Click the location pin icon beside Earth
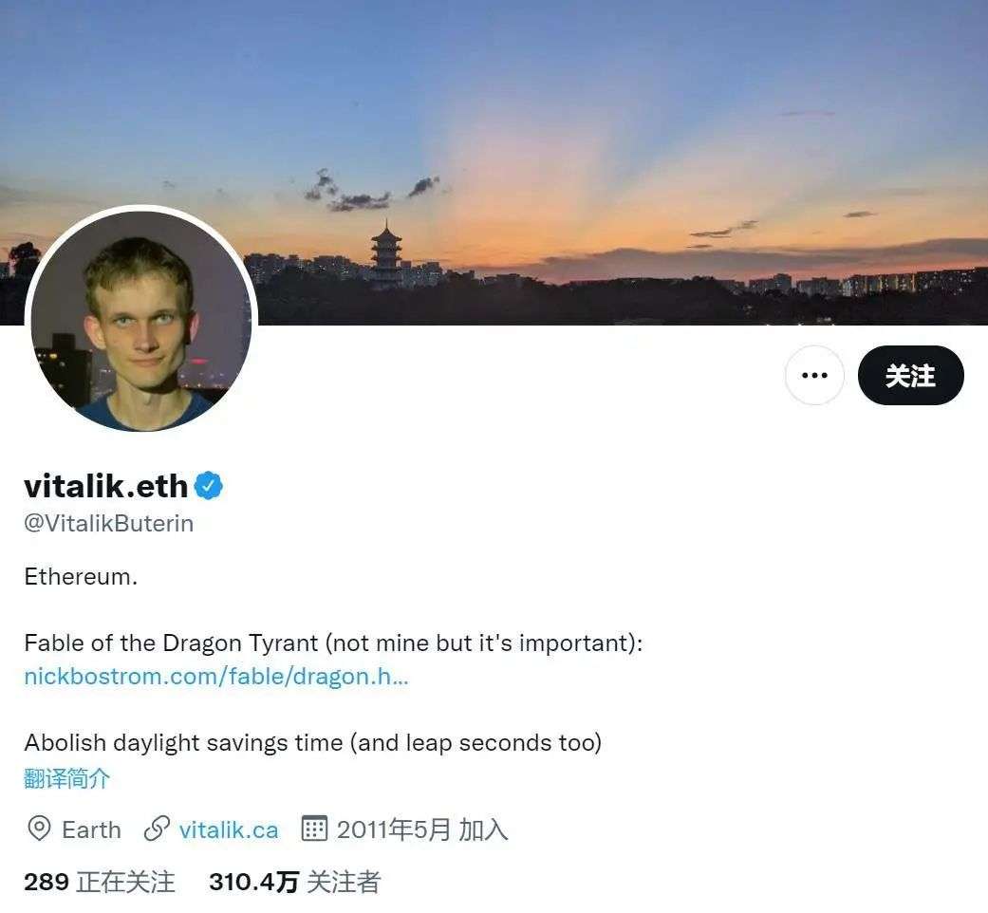Screen dimensions: 988x913 (39, 829)
